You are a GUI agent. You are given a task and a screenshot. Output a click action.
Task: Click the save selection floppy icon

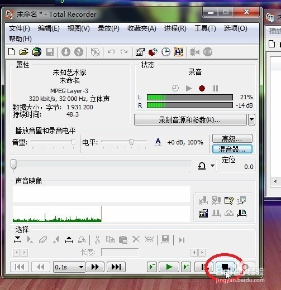165,240
